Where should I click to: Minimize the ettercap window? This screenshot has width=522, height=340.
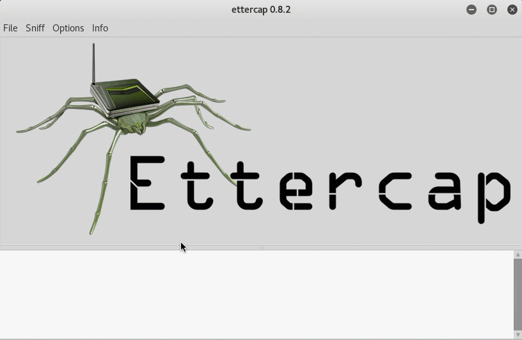coord(471,10)
